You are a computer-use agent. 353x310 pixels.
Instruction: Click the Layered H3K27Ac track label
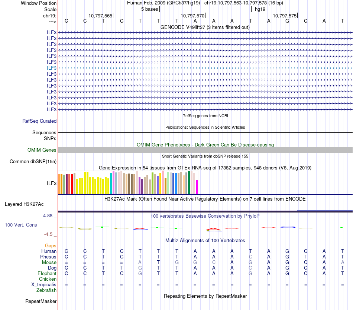pyautogui.click(x=24, y=204)
